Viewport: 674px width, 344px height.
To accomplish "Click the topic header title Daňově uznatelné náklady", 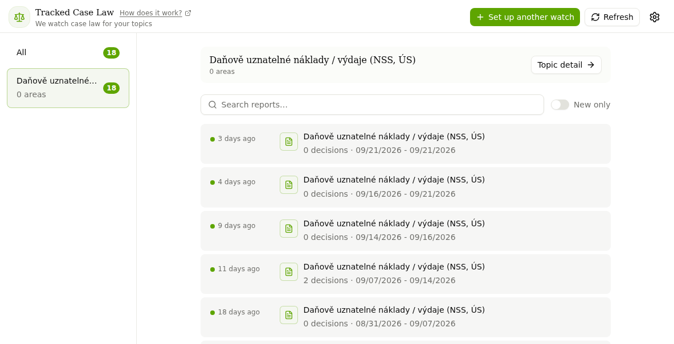I will (x=312, y=60).
